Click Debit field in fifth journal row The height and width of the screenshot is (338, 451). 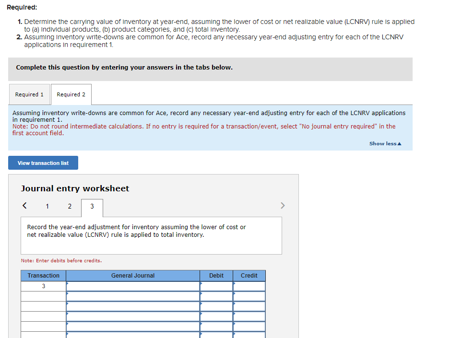pyautogui.click(x=216, y=326)
